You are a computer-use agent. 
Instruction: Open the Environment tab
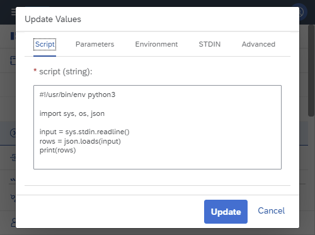(156, 44)
